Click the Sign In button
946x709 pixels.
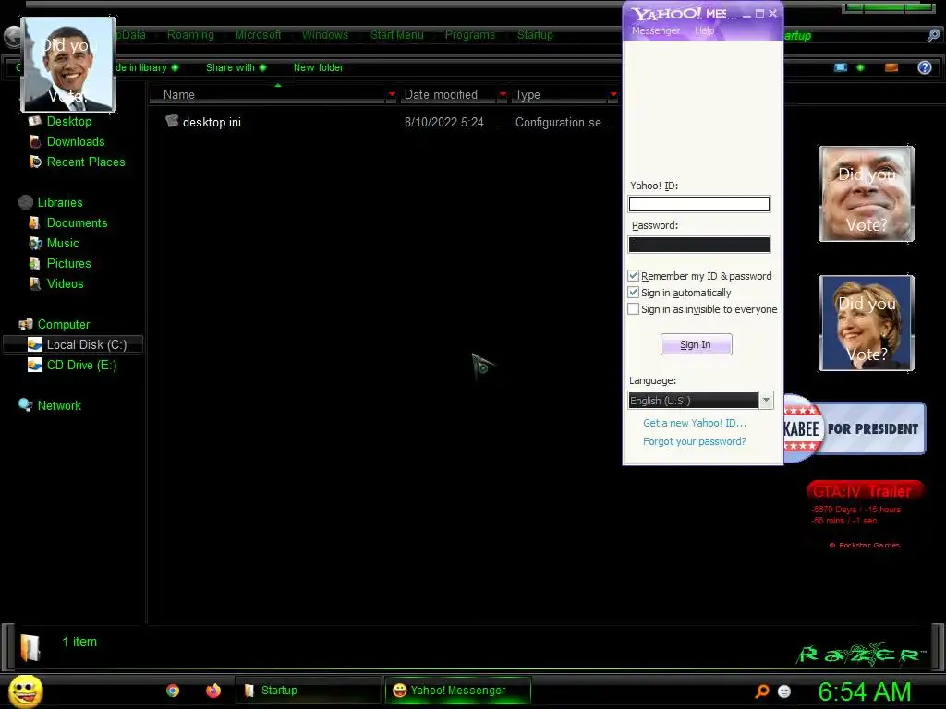point(696,344)
